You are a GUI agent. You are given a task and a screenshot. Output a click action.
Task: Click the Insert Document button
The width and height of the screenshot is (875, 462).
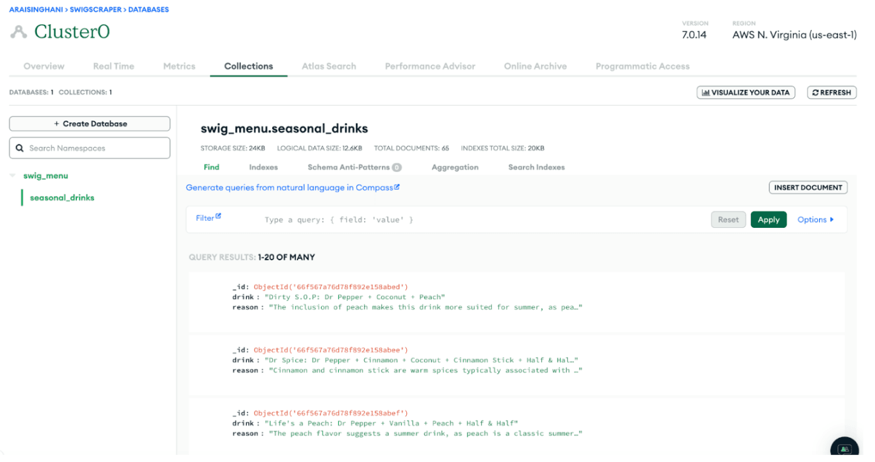(808, 188)
